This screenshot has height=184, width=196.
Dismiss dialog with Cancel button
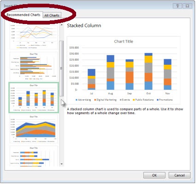(x=179, y=175)
